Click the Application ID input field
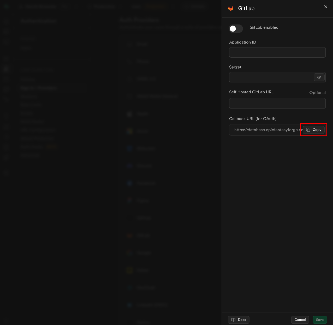The image size is (333, 325). pos(277,52)
